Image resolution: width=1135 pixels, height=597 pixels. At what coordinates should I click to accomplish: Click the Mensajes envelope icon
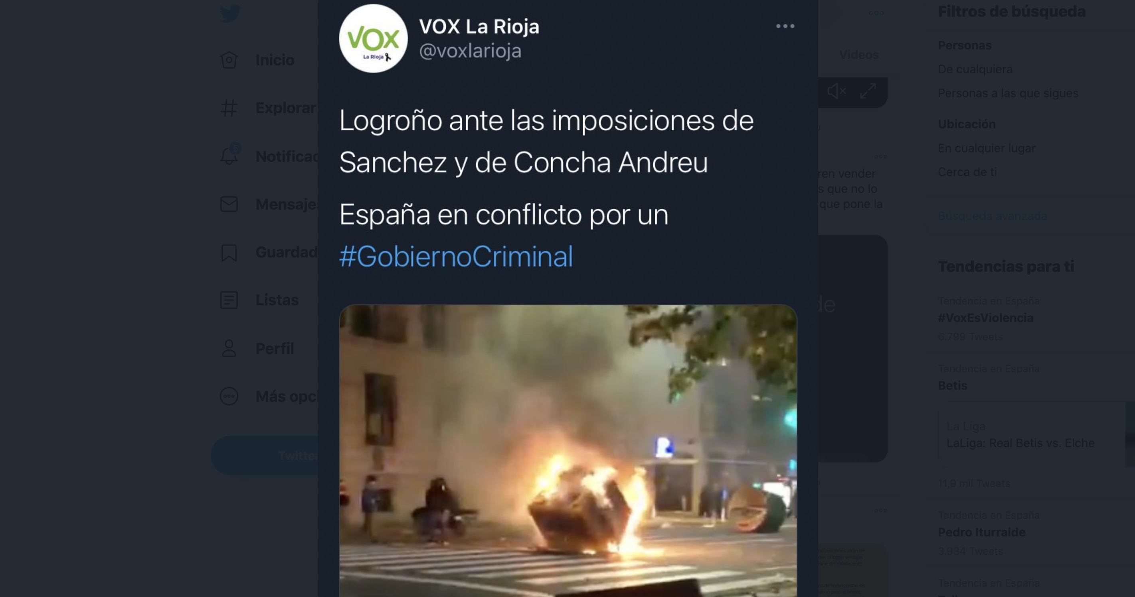pyautogui.click(x=229, y=204)
